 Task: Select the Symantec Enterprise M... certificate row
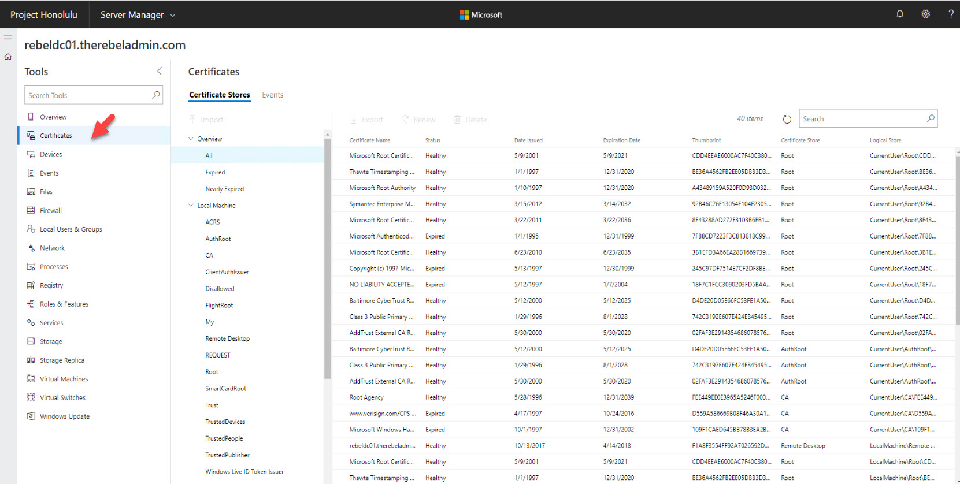pos(643,204)
